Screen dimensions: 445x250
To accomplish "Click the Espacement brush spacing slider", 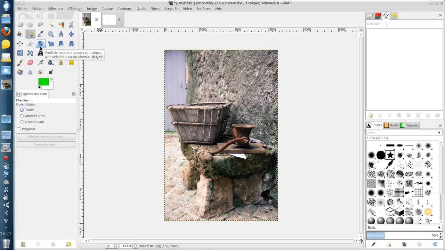I will pyautogui.click(x=403, y=235).
